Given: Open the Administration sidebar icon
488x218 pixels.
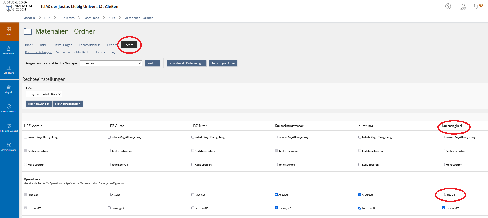Looking at the screenshot, I should pyautogui.click(x=9, y=147).
